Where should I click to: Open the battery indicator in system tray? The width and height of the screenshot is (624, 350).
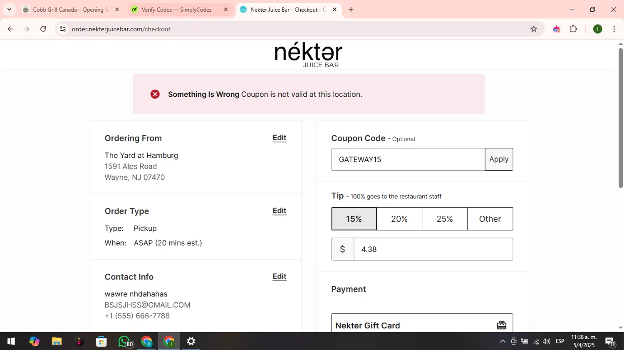pos(525,341)
